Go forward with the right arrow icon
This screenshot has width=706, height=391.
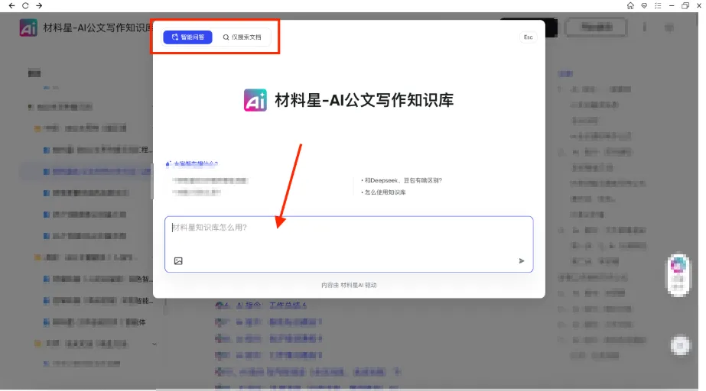[39, 6]
